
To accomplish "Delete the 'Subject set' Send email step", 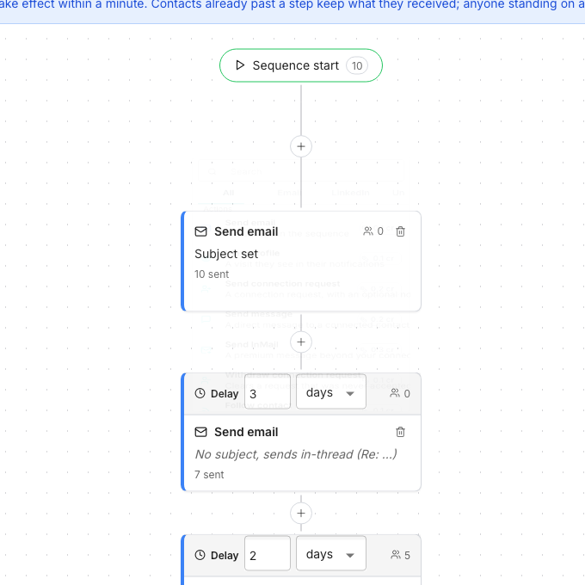I will coord(400,231).
